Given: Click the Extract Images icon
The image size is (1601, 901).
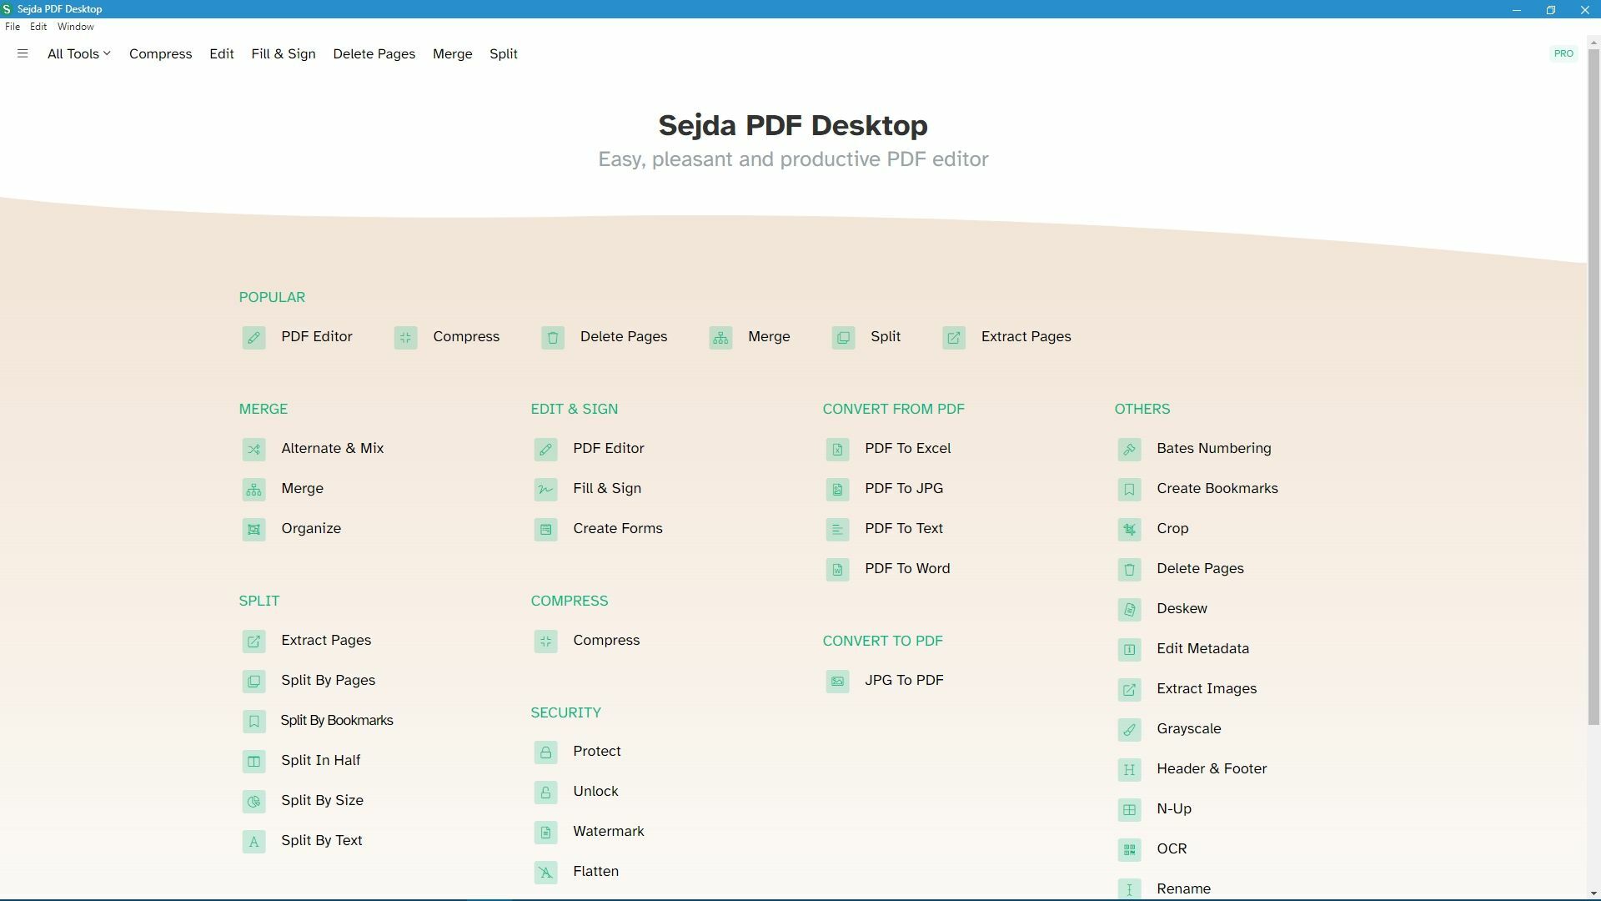Looking at the screenshot, I should pos(1130,690).
